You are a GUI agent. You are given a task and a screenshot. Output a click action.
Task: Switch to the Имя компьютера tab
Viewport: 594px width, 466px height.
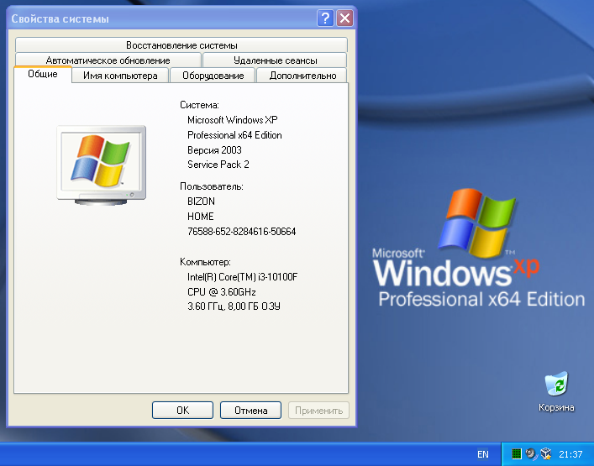point(120,76)
